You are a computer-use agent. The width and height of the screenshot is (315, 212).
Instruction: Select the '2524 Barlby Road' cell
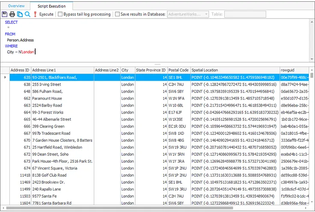(62, 105)
